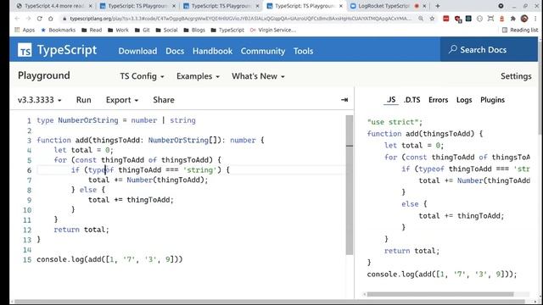
Task: Open the Download page
Action: (137, 51)
